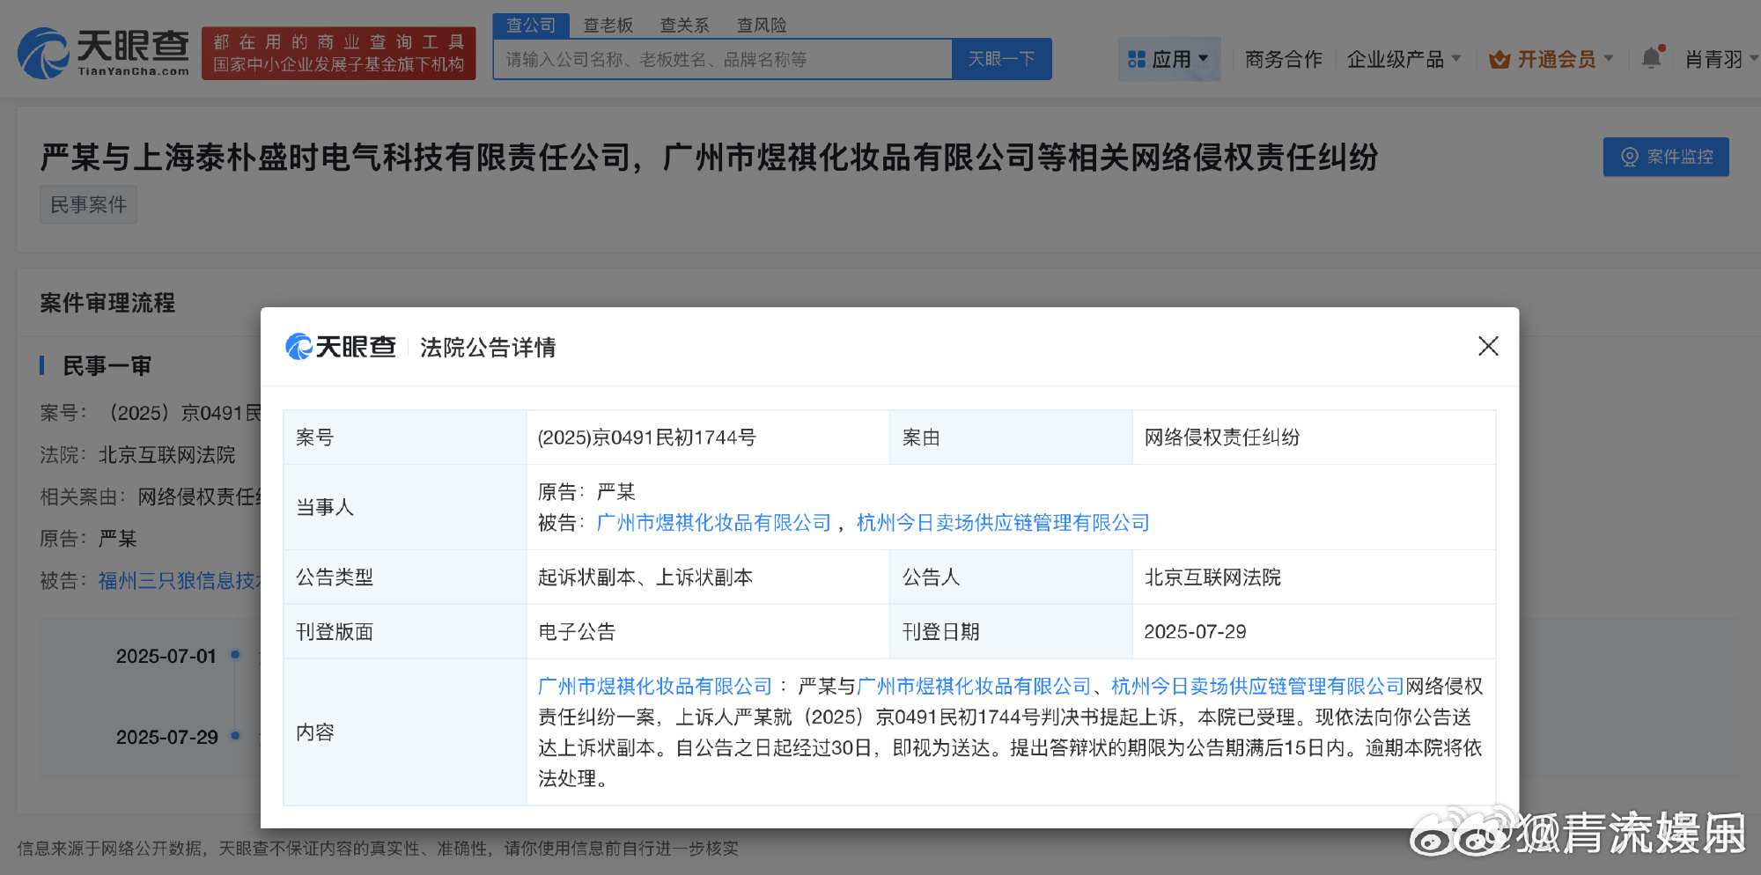Switch to the 查老板 tab

608,26
